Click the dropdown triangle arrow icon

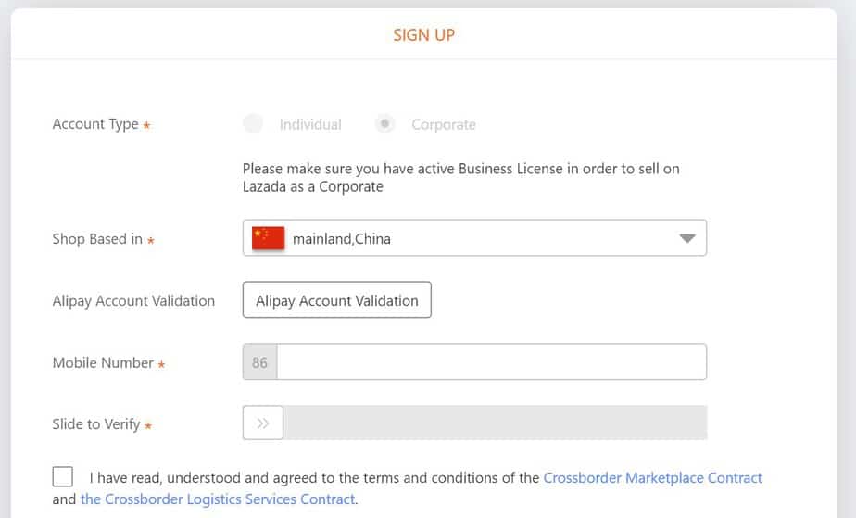pyautogui.click(x=686, y=238)
